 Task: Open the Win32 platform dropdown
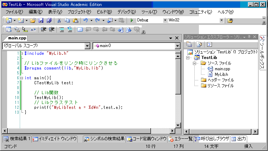[x=221, y=20]
